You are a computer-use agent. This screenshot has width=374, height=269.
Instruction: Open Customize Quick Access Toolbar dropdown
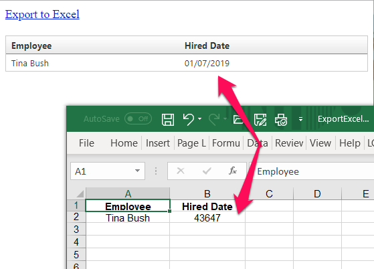(300, 119)
